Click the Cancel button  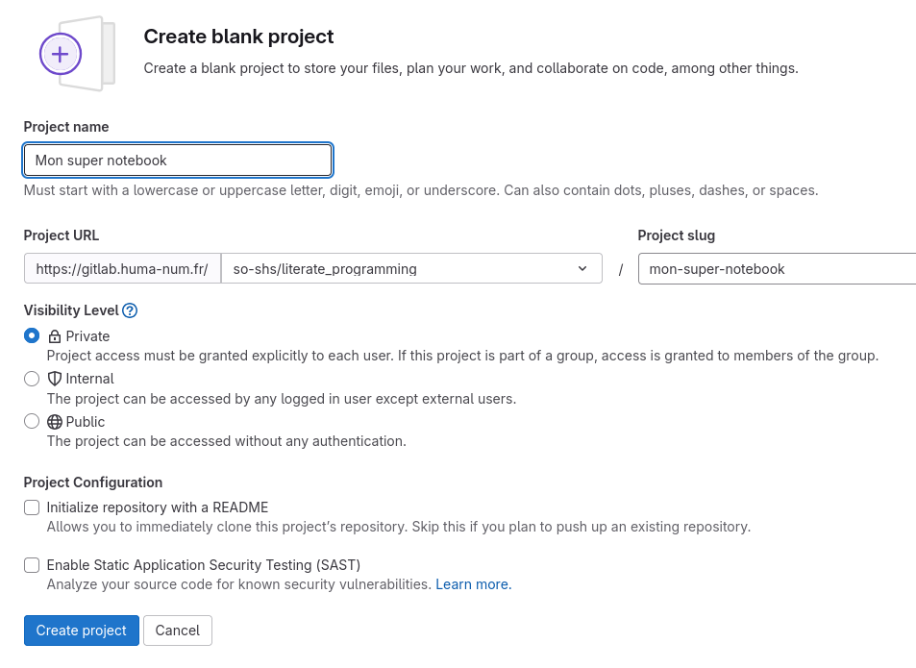[178, 631]
